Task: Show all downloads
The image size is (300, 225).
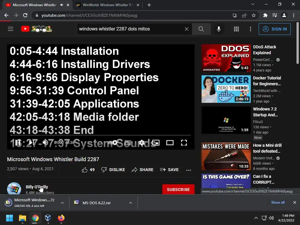Action: [x=278, y=202]
